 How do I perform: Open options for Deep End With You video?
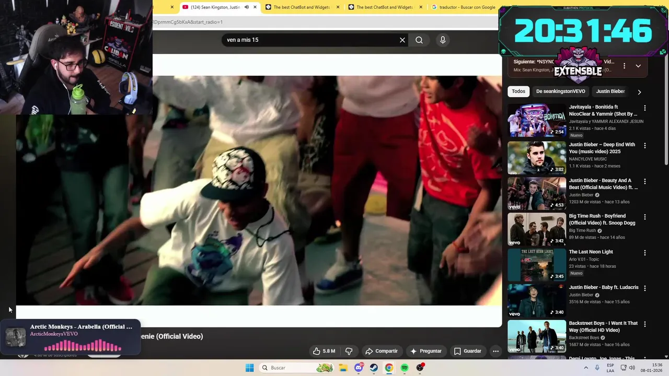[x=644, y=146]
